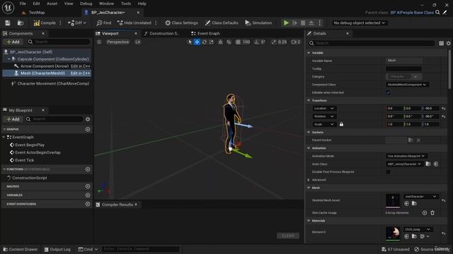Click the Stop button in the toolbar
The width and height of the screenshot is (453, 254).
pos(303,23)
